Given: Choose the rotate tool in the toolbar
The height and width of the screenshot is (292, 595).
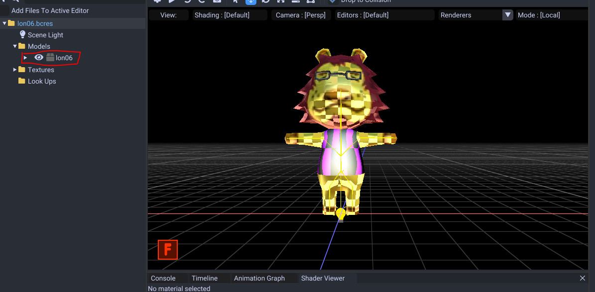Looking at the screenshot, I should (x=266, y=2).
